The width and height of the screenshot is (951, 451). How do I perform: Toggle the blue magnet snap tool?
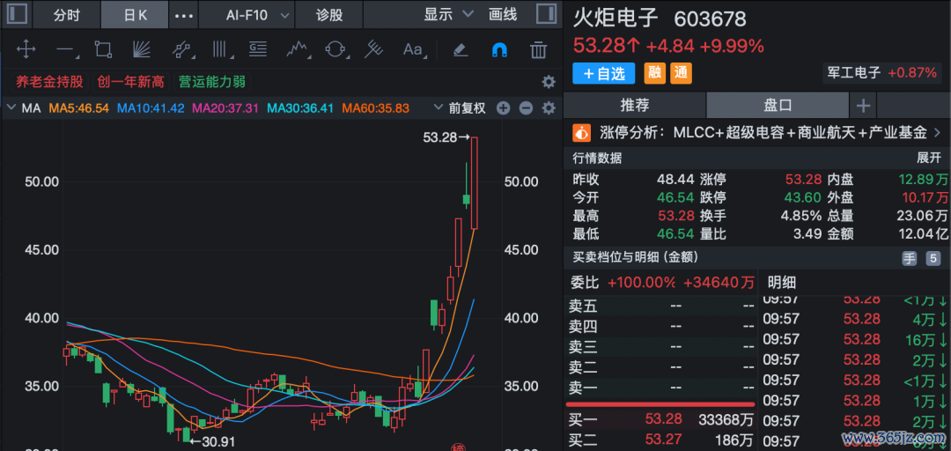[x=499, y=49]
